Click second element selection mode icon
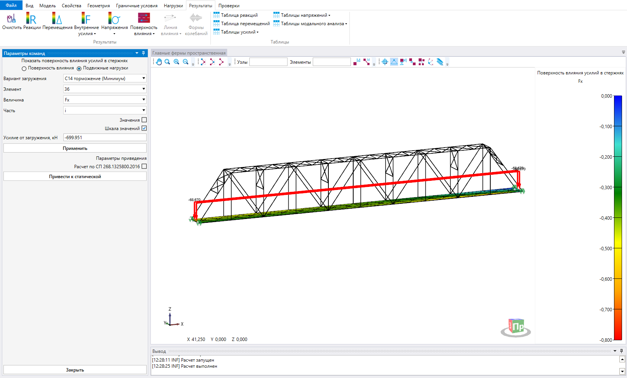 click(212, 62)
